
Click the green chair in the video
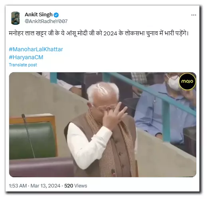tap(33, 140)
